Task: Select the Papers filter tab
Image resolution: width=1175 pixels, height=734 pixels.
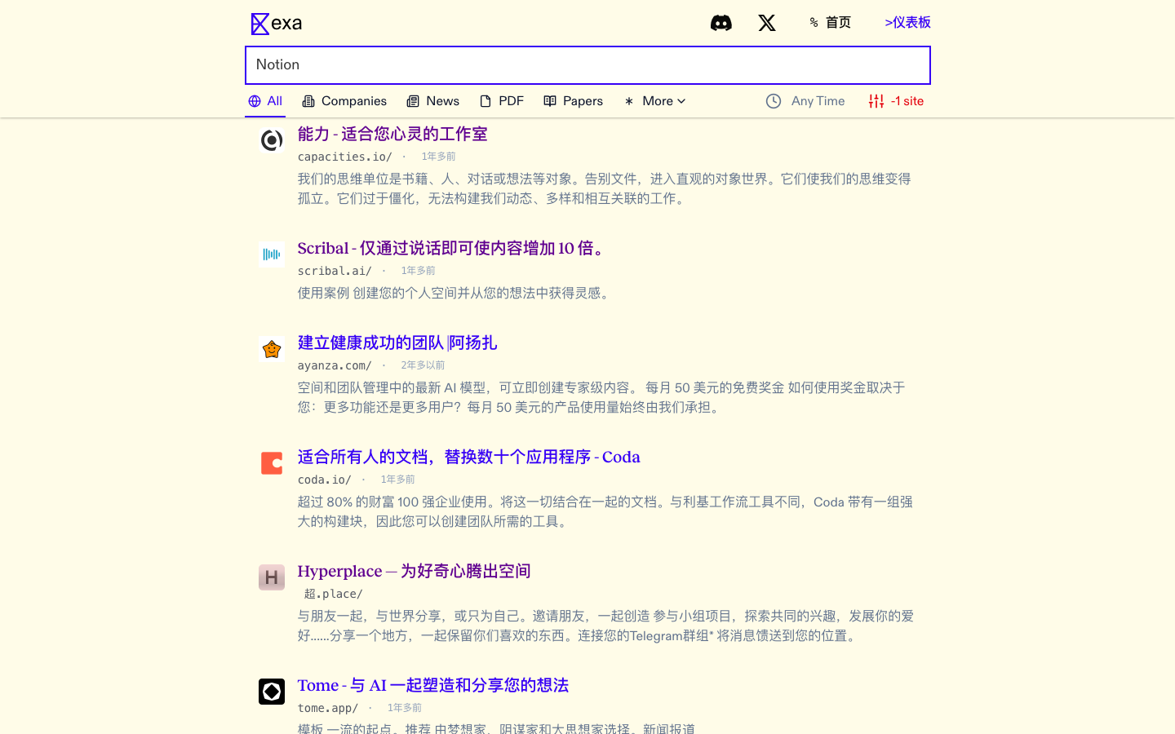Action: tap(573, 100)
